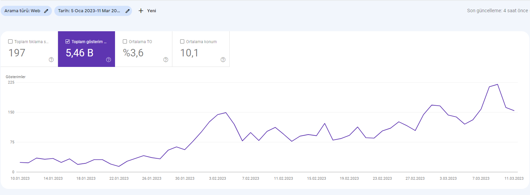Enable the Ortalama konum checkbox

click(x=182, y=41)
